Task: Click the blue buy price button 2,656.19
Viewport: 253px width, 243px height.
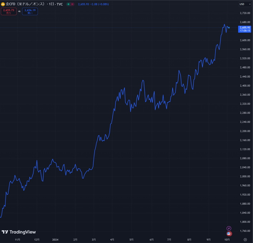Action: pos(30,11)
